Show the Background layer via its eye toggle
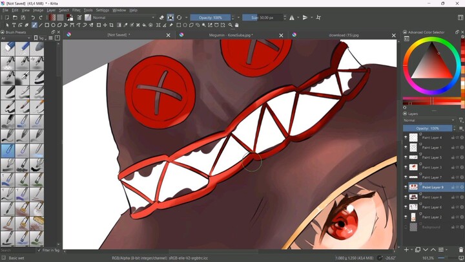This screenshot has height=262, width=465. coord(406,227)
